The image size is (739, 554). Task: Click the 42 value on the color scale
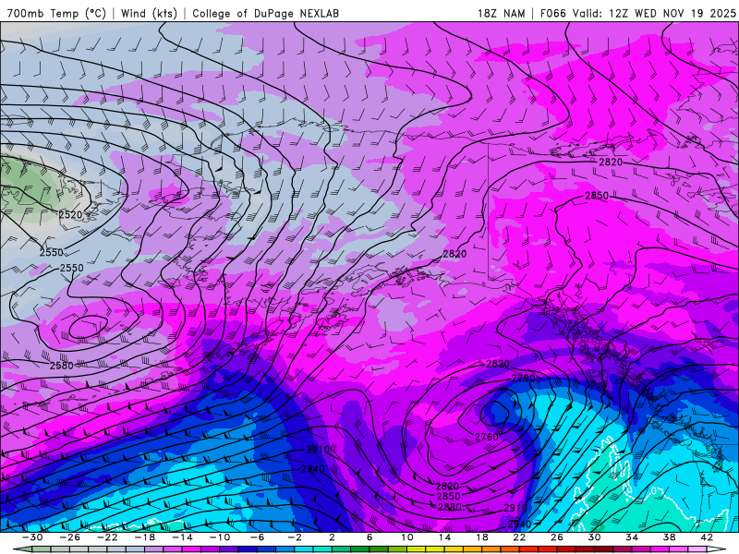coord(707,537)
